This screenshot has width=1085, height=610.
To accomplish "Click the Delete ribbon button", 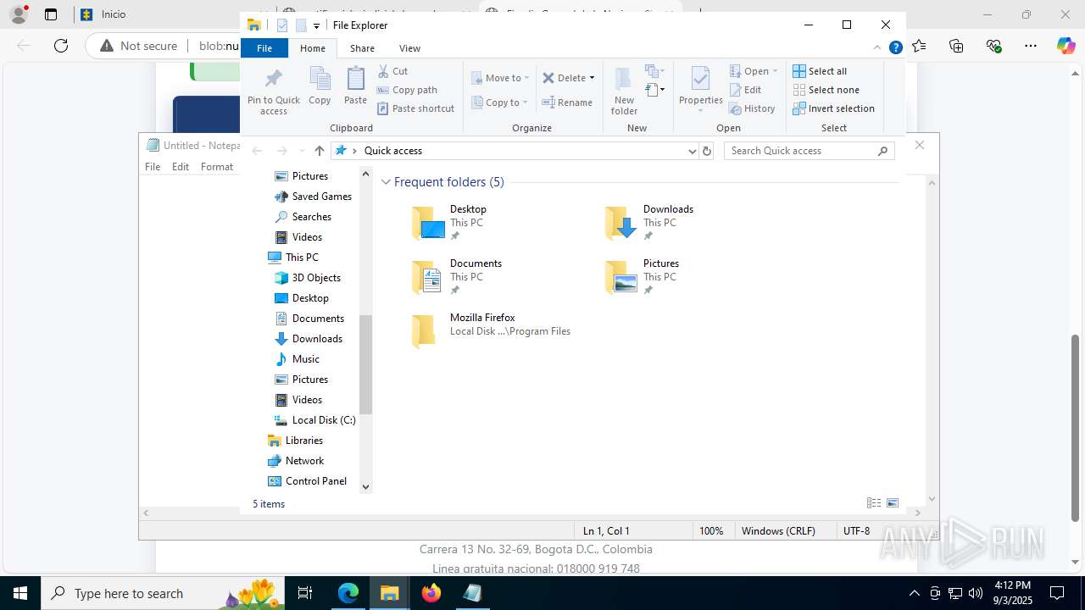I will click(565, 78).
